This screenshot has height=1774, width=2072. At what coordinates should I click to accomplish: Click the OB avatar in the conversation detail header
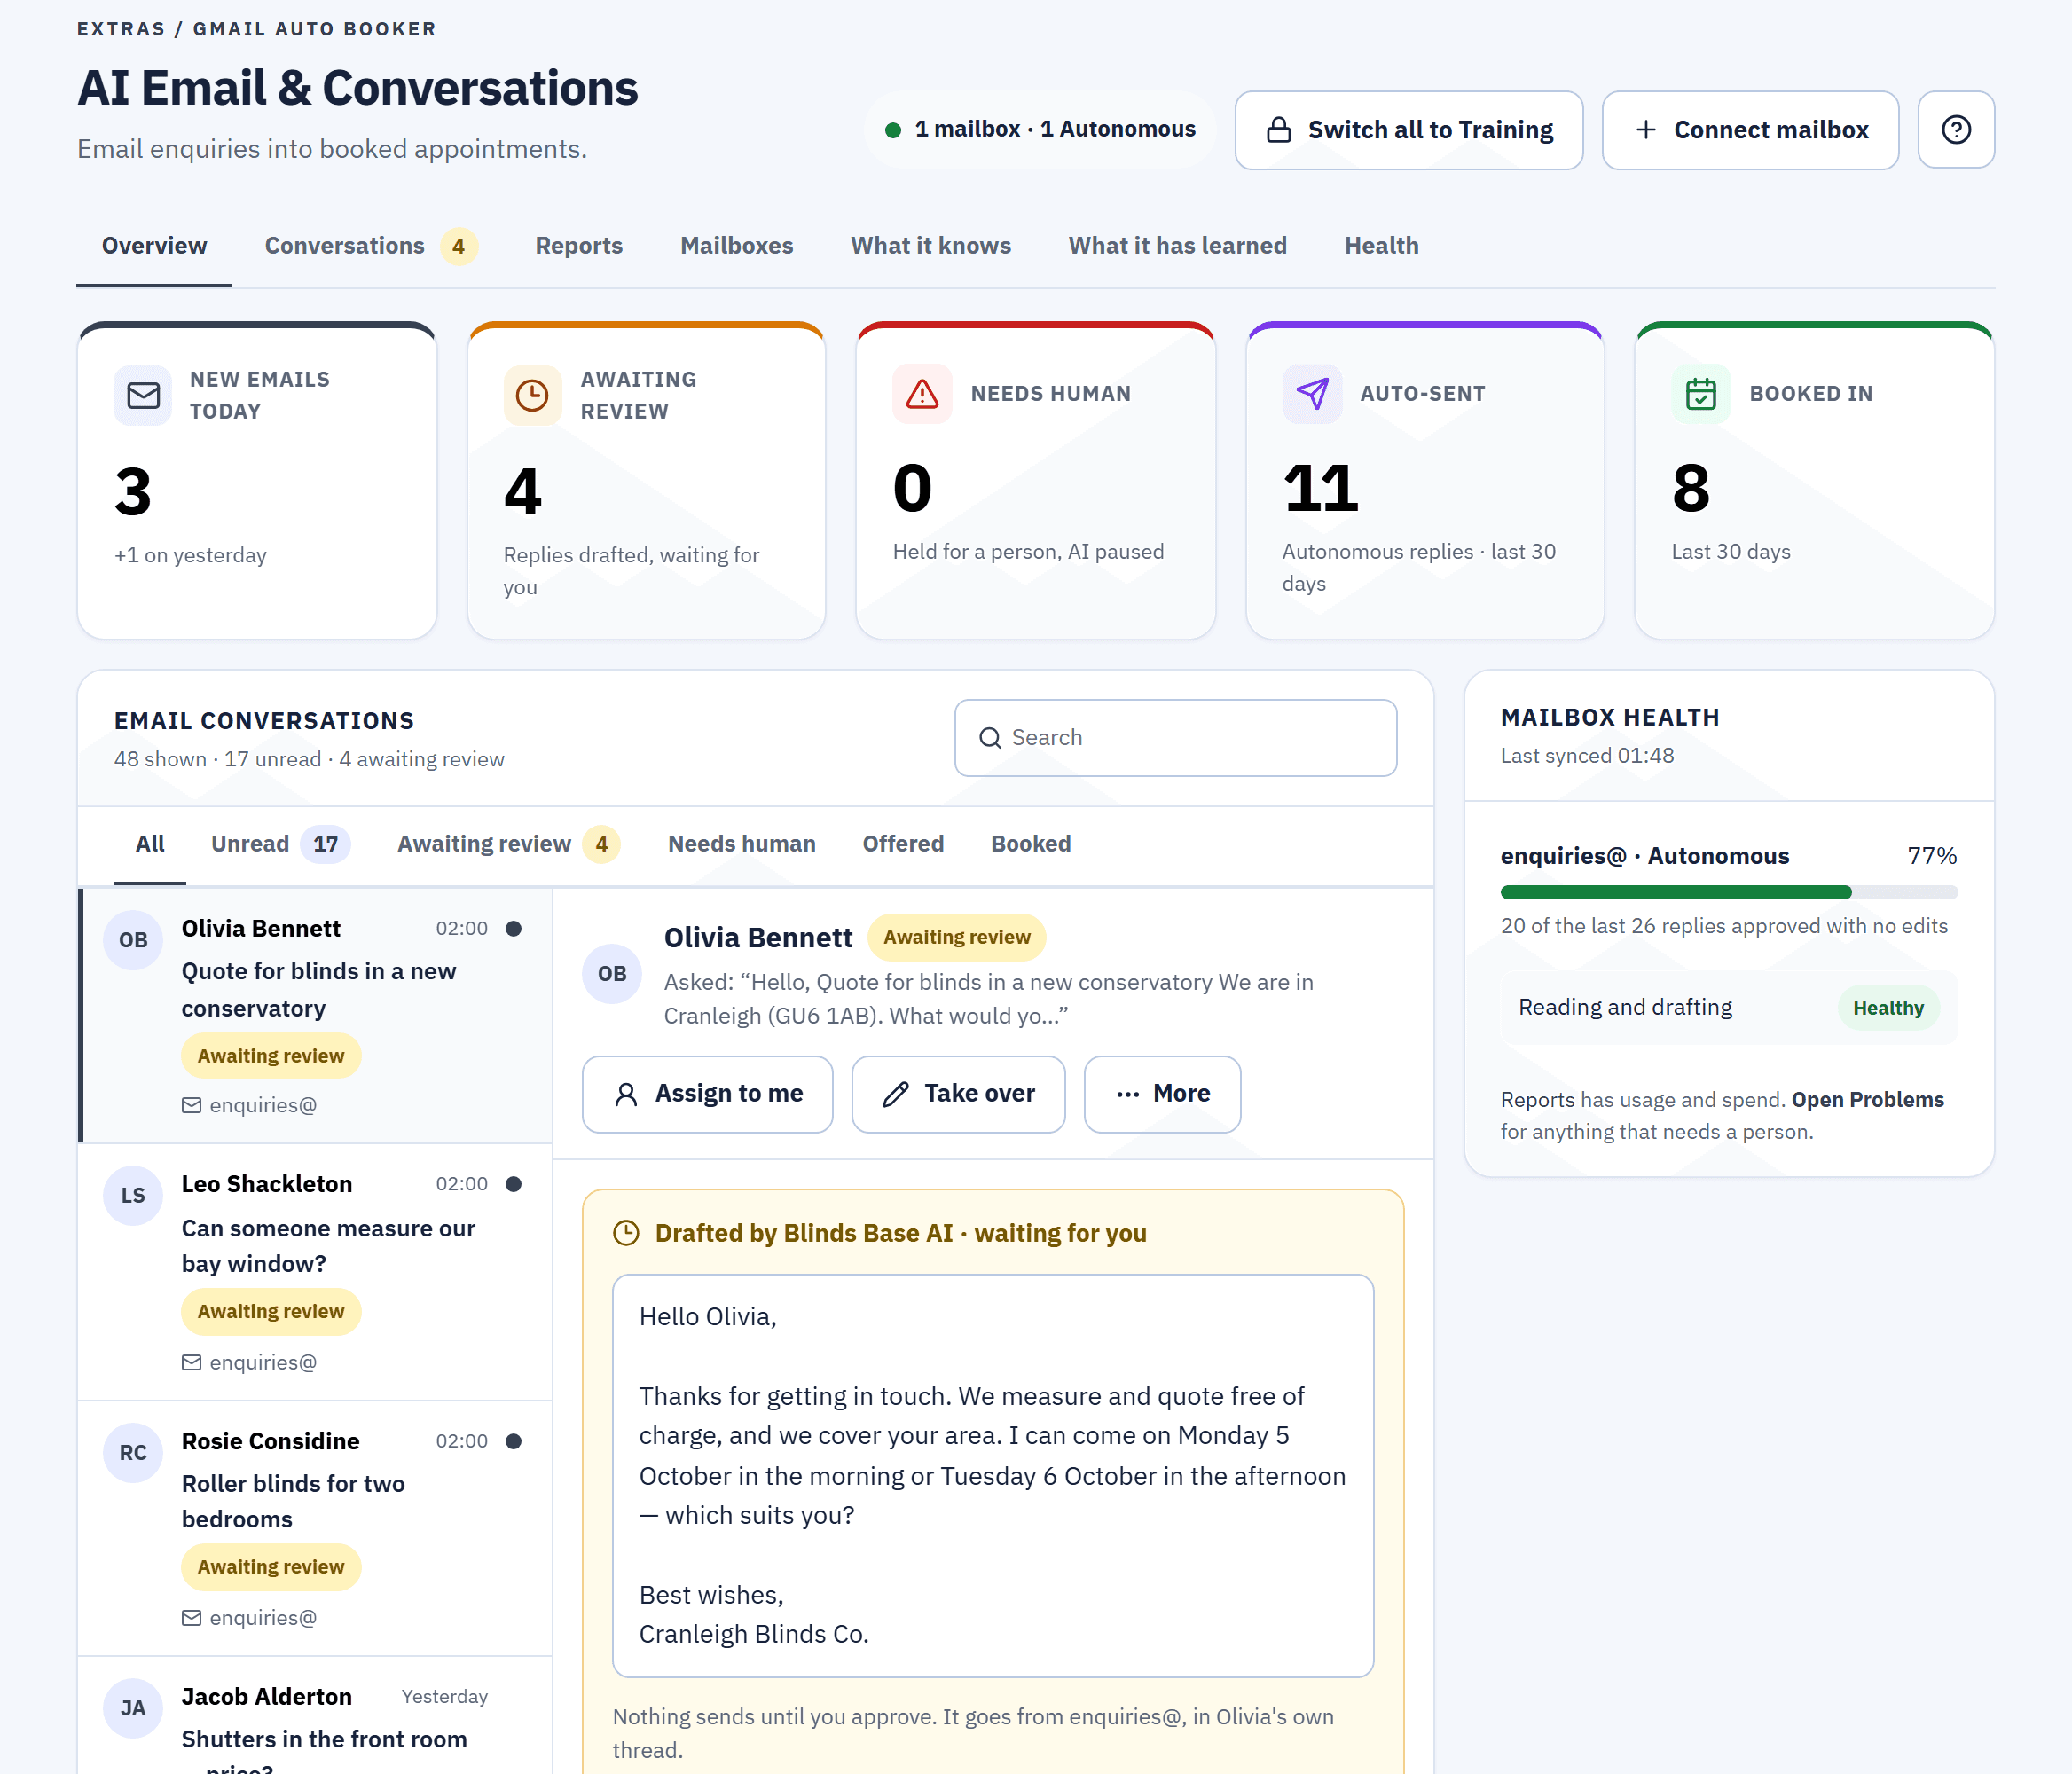[x=612, y=973]
